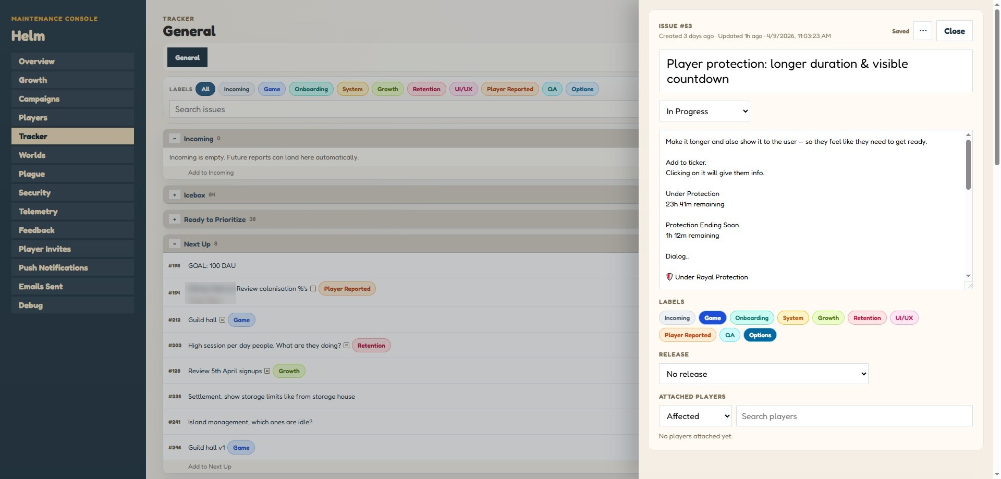Open the Affected dropdown under Attached Players

point(695,416)
